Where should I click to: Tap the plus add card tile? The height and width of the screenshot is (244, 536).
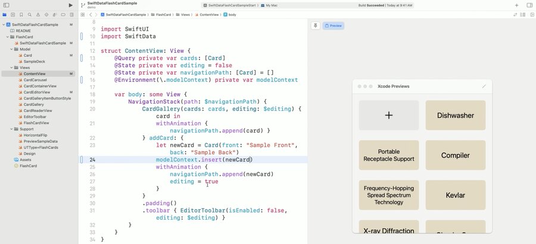click(389, 115)
